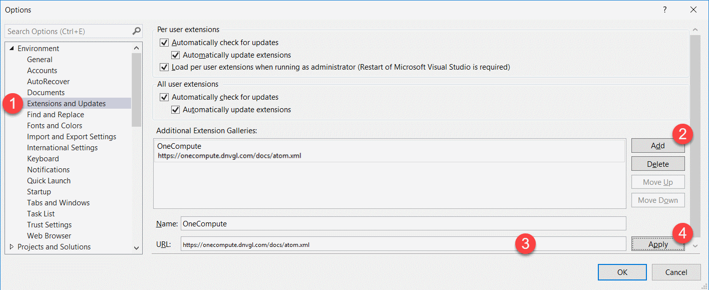The width and height of the screenshot is (709, 290).
Task: Click the URL text field
Action: [403, 244]
